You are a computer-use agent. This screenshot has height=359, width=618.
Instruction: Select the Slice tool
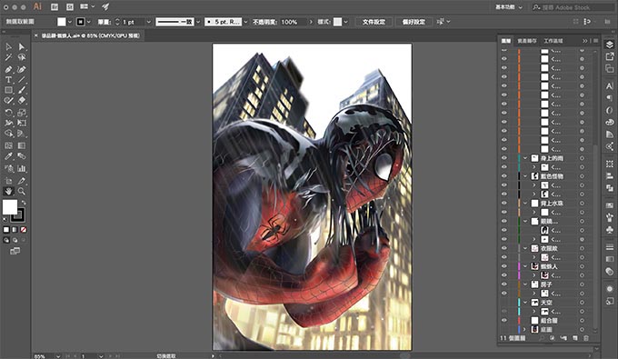(x=22, y=181)
